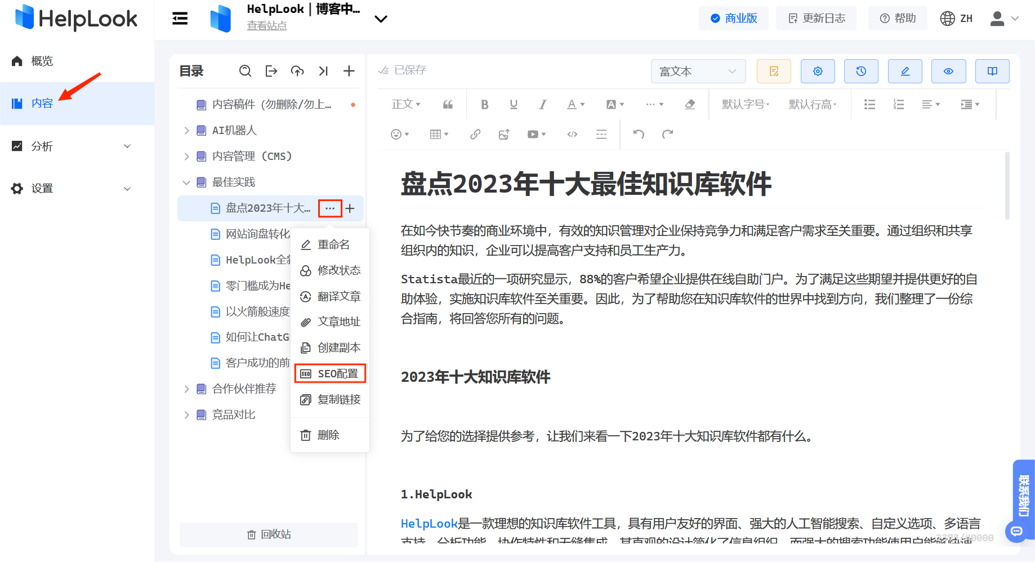Expand the 设置 sidebar section
Viewport: 1035px width, 562px height.
tap(127, 189)
